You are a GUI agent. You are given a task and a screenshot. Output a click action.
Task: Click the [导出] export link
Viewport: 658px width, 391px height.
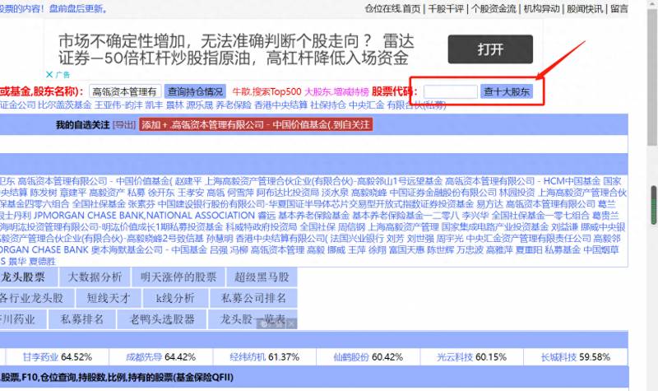(x=124, y=125)
